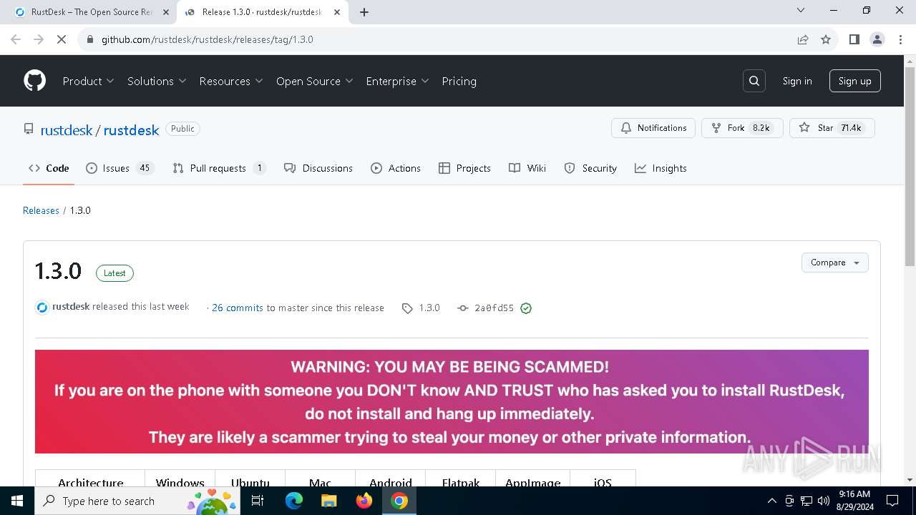The height and width of the screenshot is (515, 916).
Task: Click the Windows taskbar search box
Action: tap(136, 501)
